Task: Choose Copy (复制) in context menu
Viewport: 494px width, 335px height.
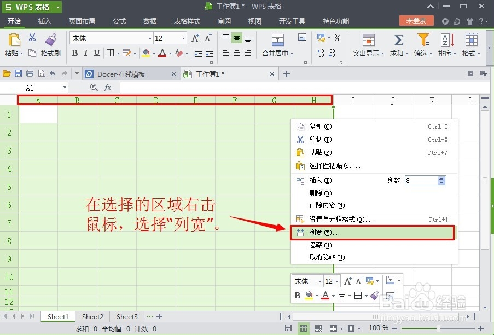Action: [374, 126]
